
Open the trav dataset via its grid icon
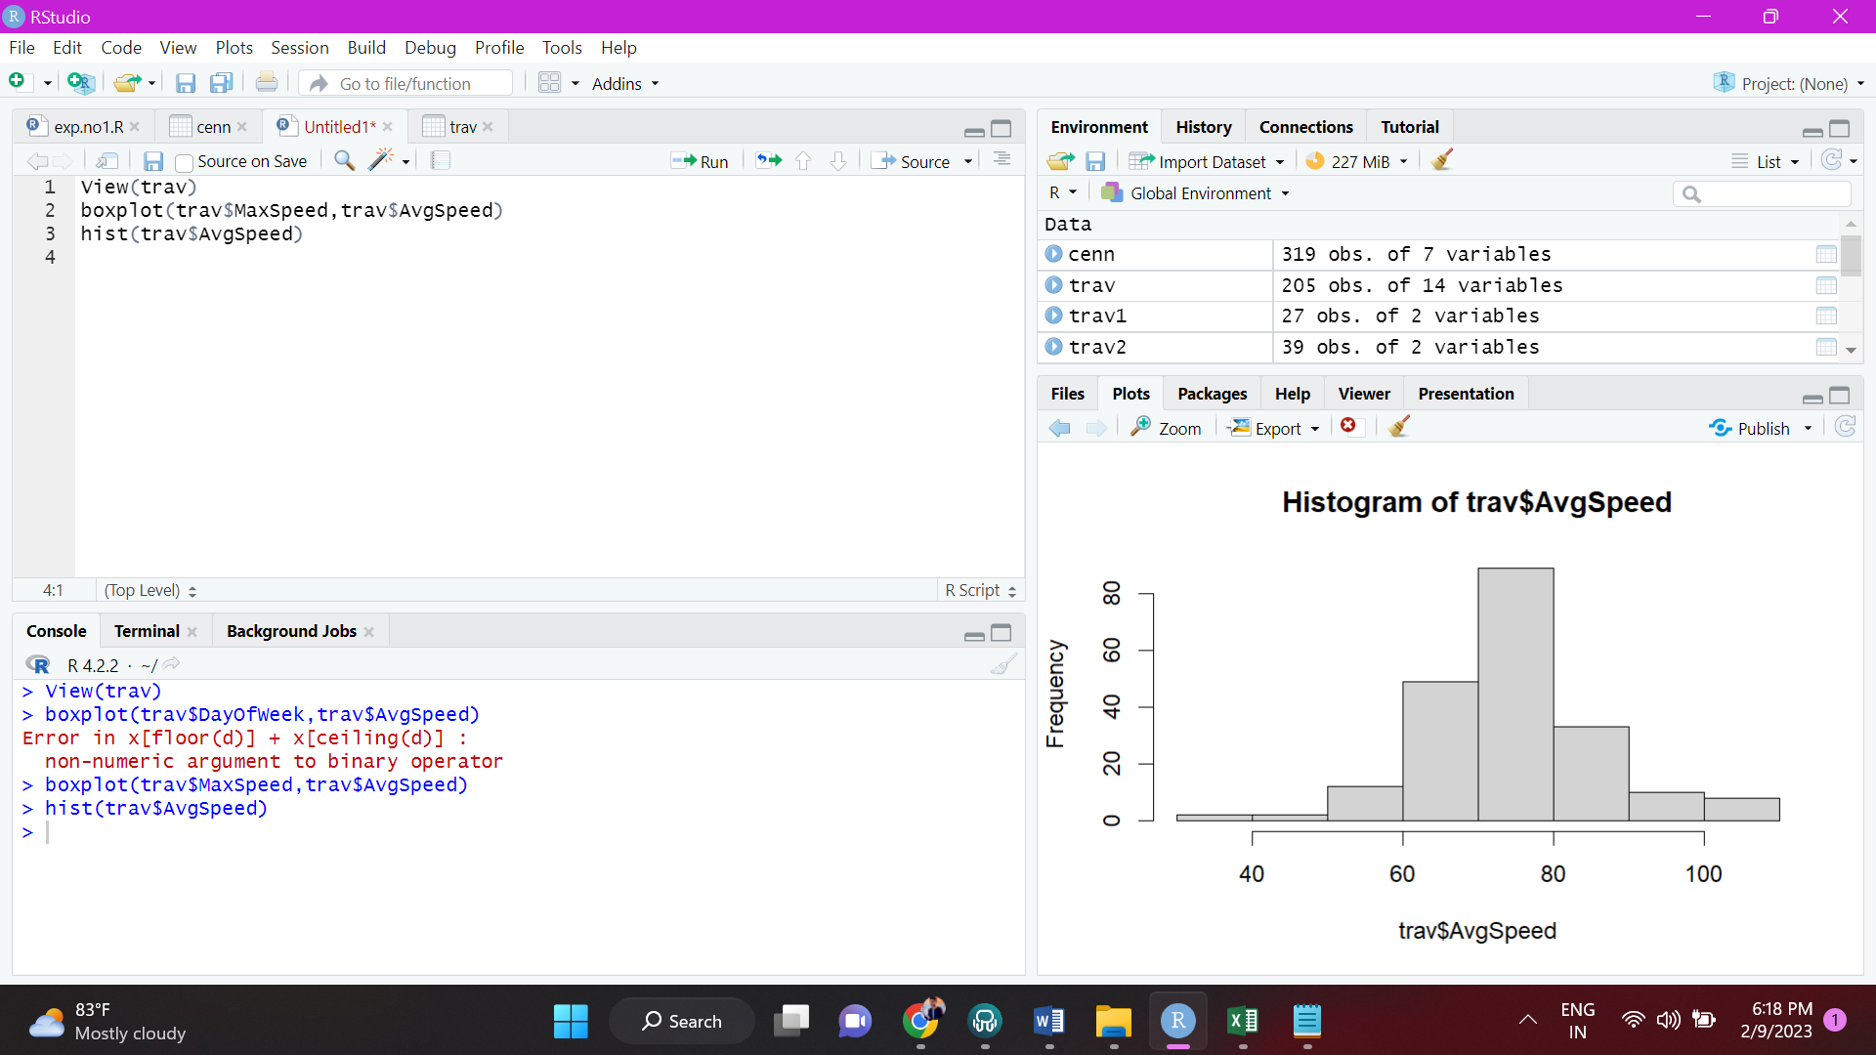pos(1825,285)
